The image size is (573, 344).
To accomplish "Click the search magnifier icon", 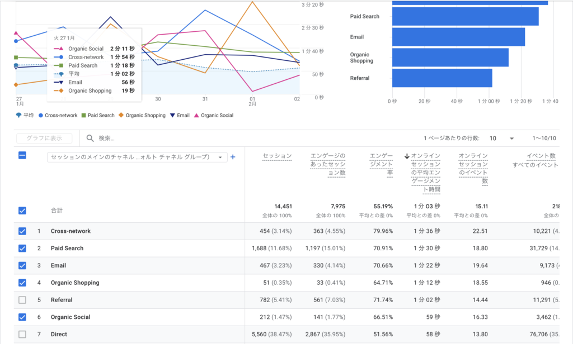I will 90,138.
